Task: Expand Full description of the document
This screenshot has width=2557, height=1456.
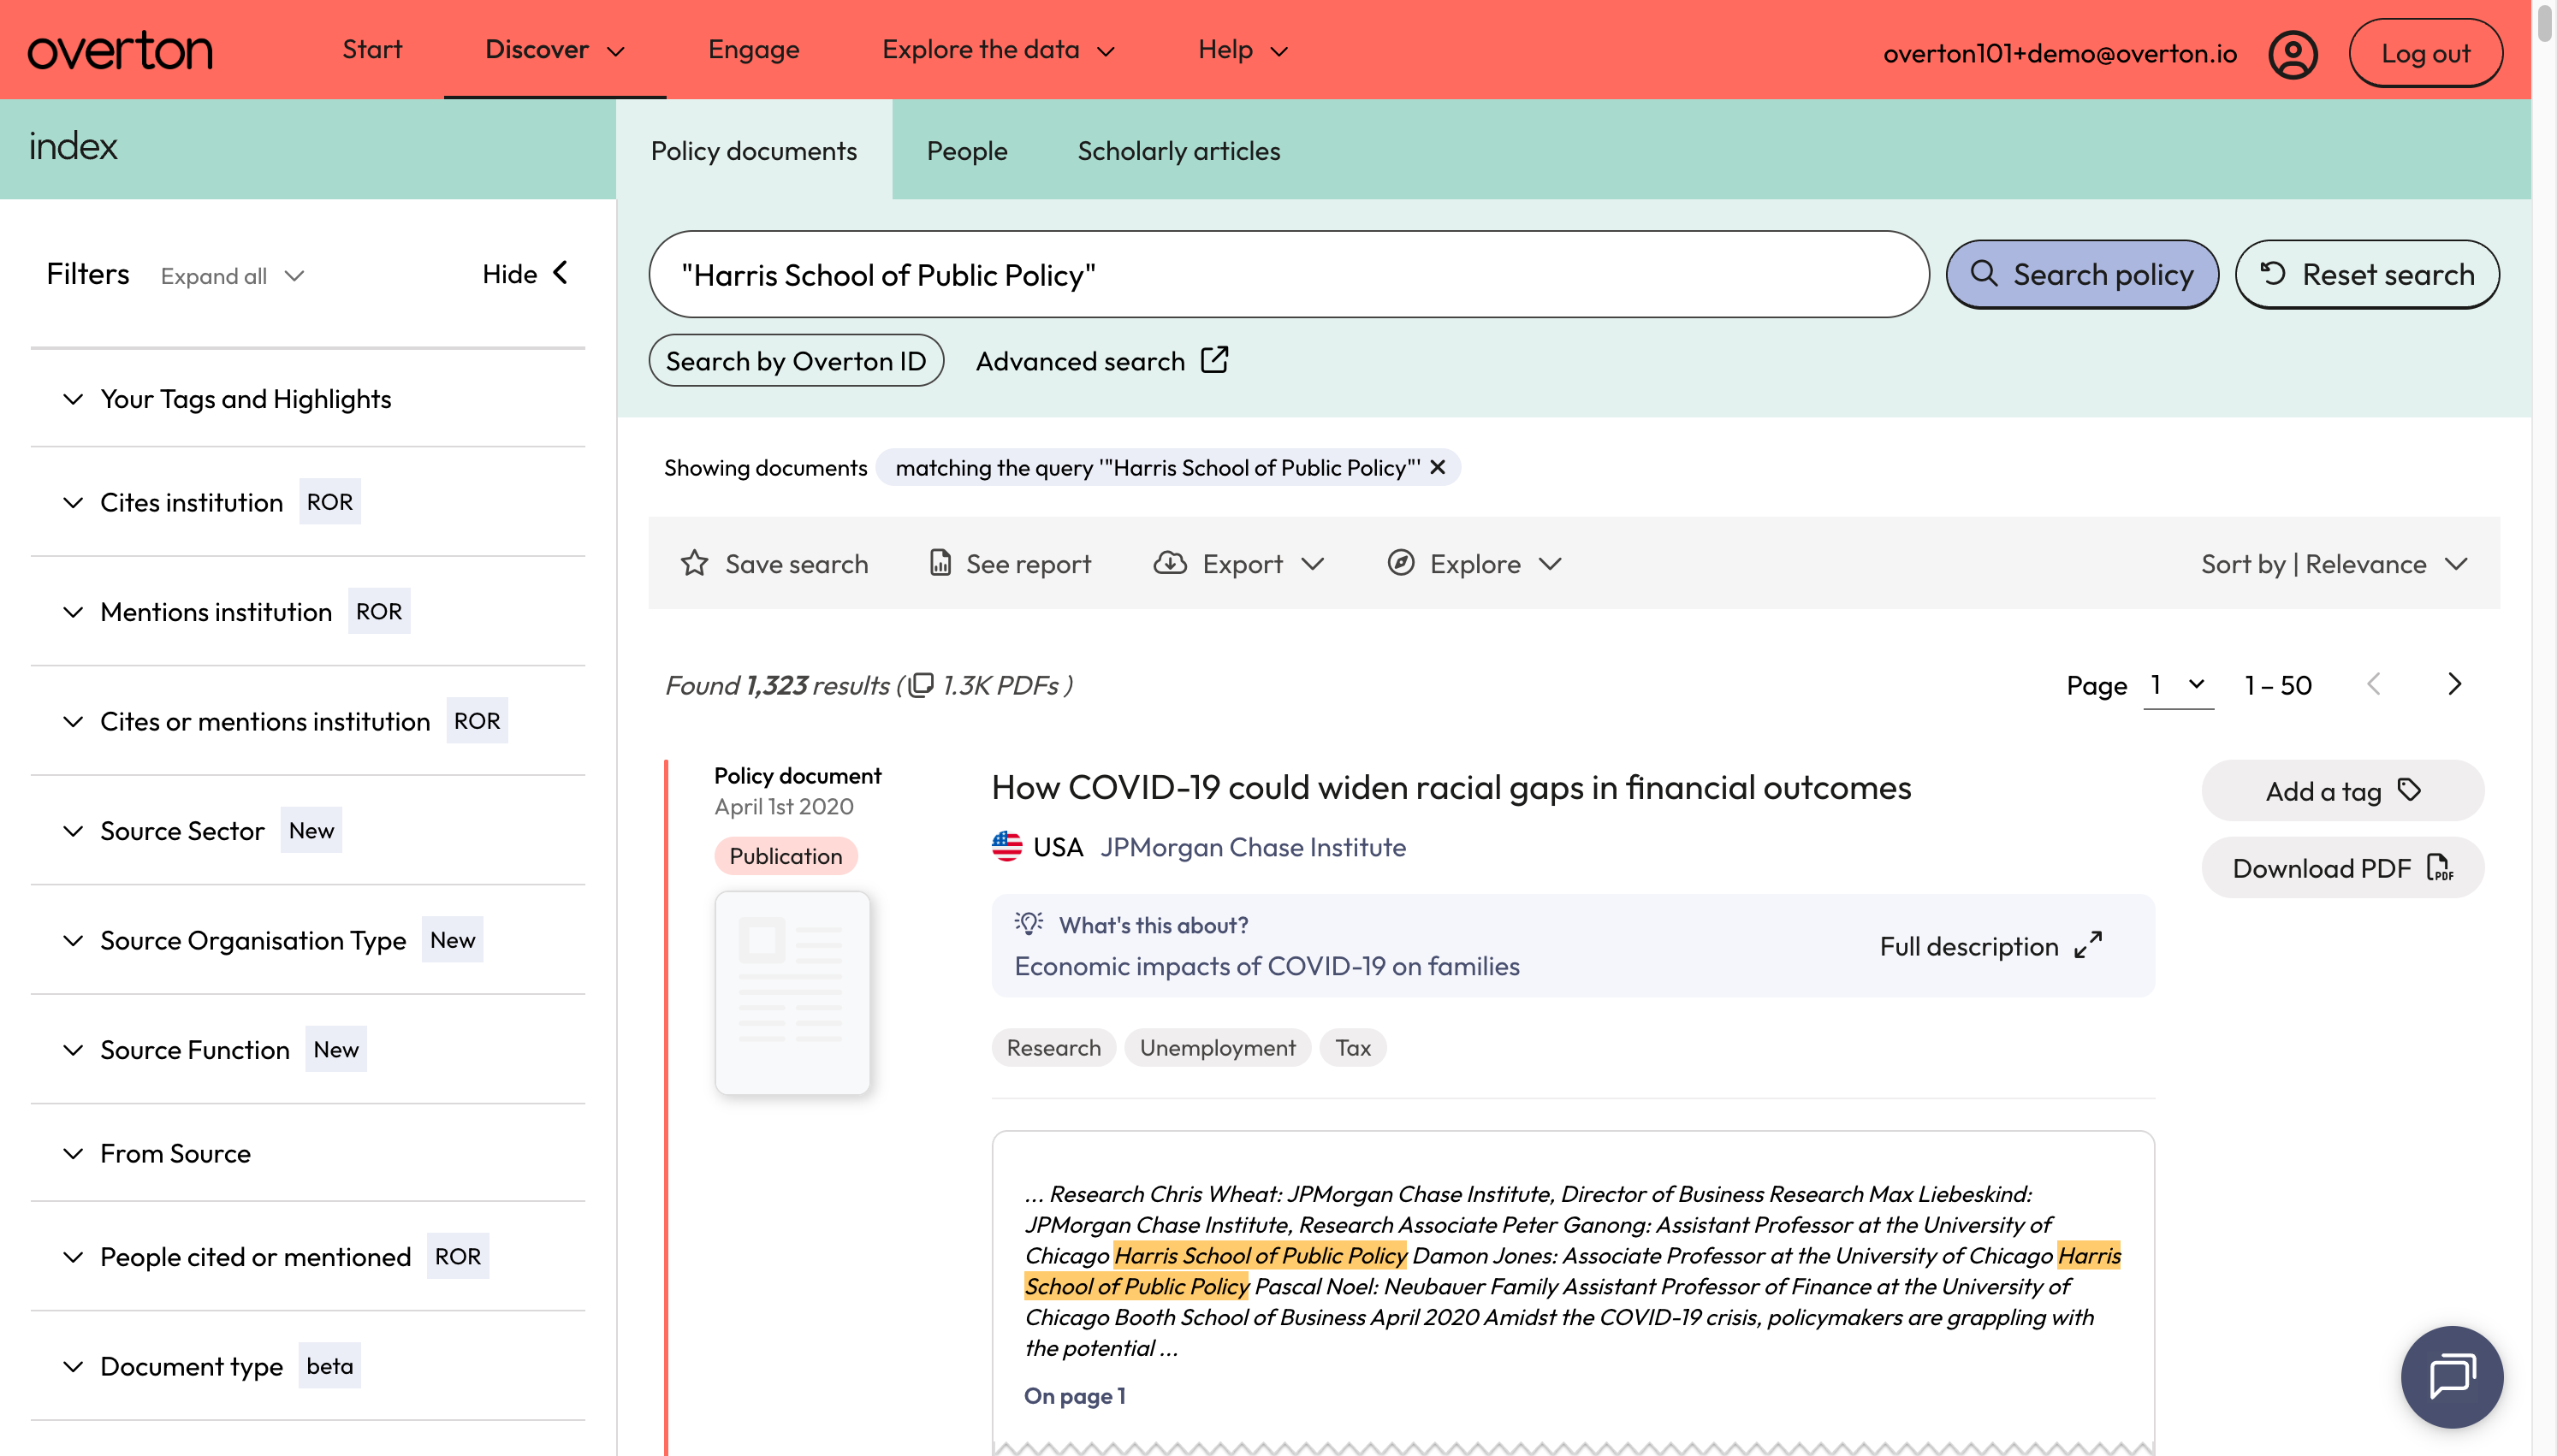Action: (x=1990, y=946)
